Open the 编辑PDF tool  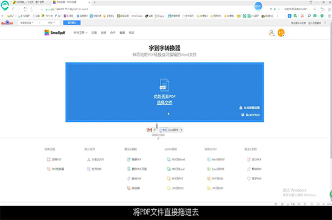(134, 159)
